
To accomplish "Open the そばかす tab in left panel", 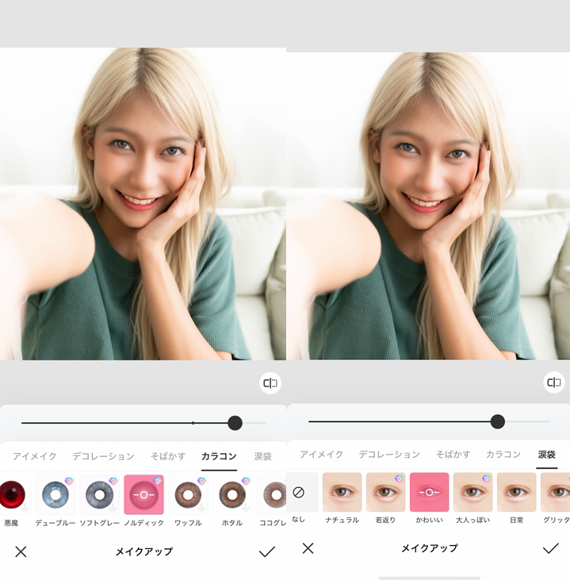I will point(168,456).
